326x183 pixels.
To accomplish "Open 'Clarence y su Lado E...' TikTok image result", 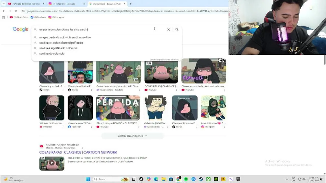I will point(52,72).
